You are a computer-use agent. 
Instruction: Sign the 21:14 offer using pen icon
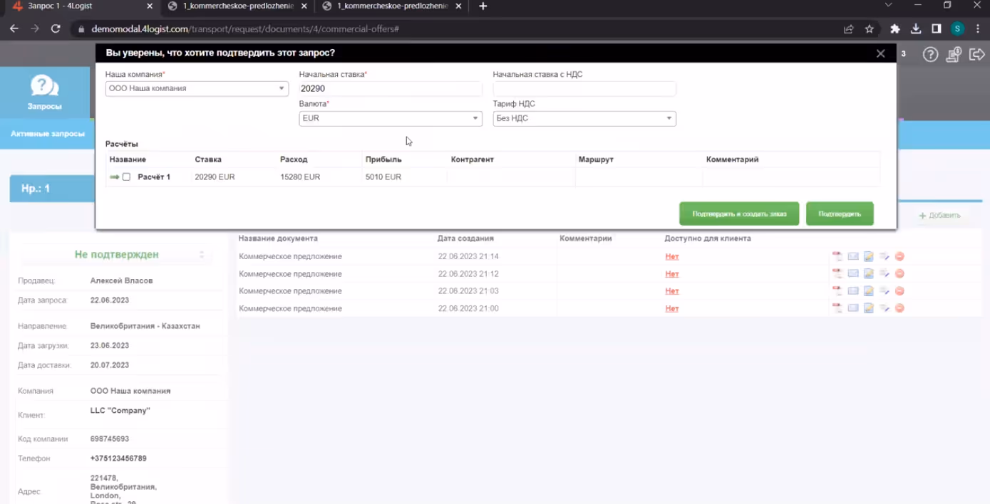[x=884, y=256]
